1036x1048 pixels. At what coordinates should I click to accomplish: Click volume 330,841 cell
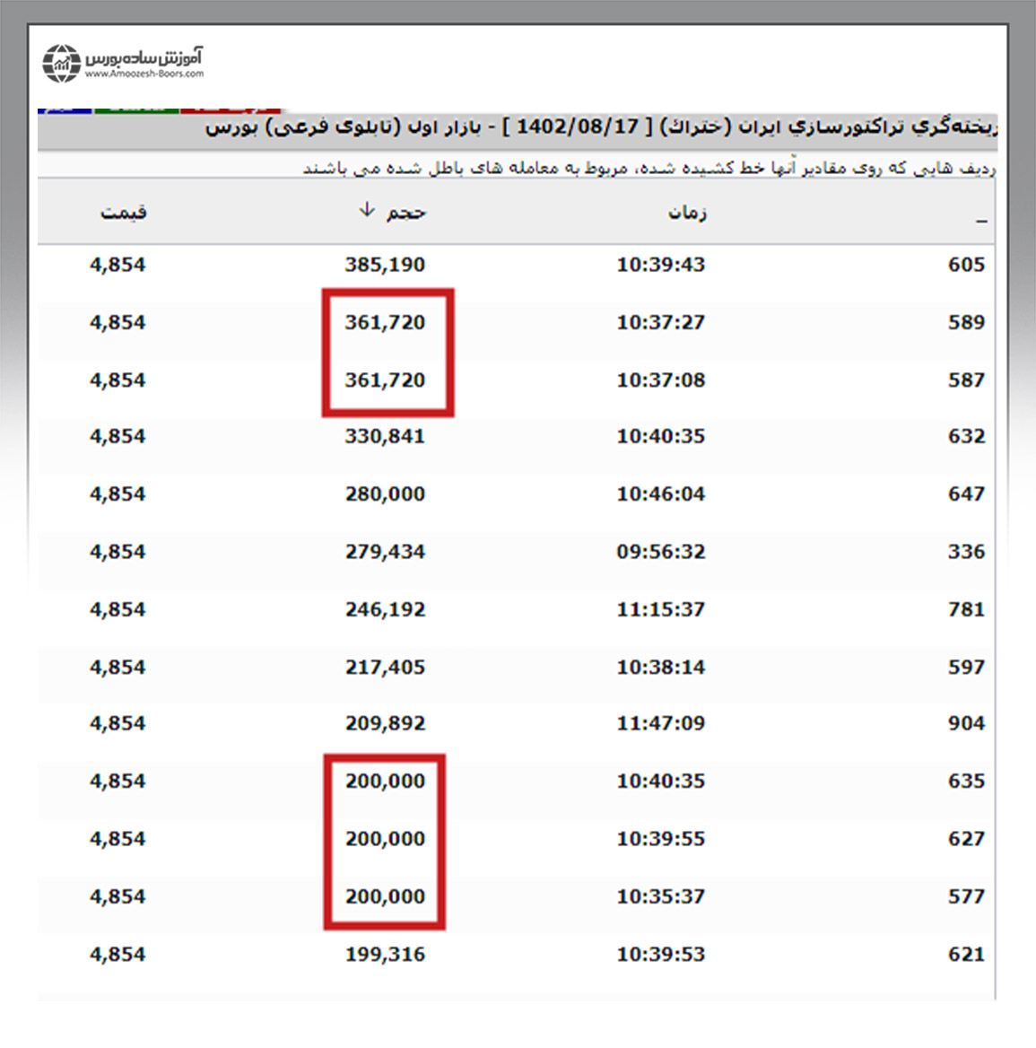[x=385, y=436]
